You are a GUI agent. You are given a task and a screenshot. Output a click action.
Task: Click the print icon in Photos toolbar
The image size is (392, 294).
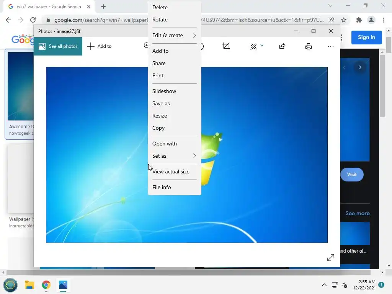click(x=309, y=46)
